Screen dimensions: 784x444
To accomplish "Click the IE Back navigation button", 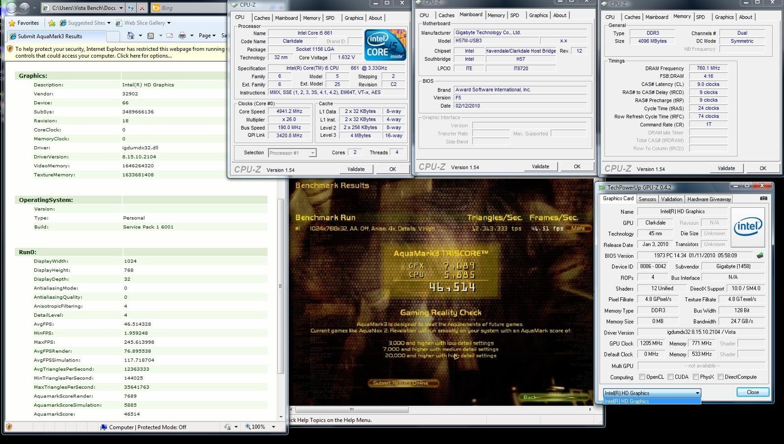I will coord(11,7).
